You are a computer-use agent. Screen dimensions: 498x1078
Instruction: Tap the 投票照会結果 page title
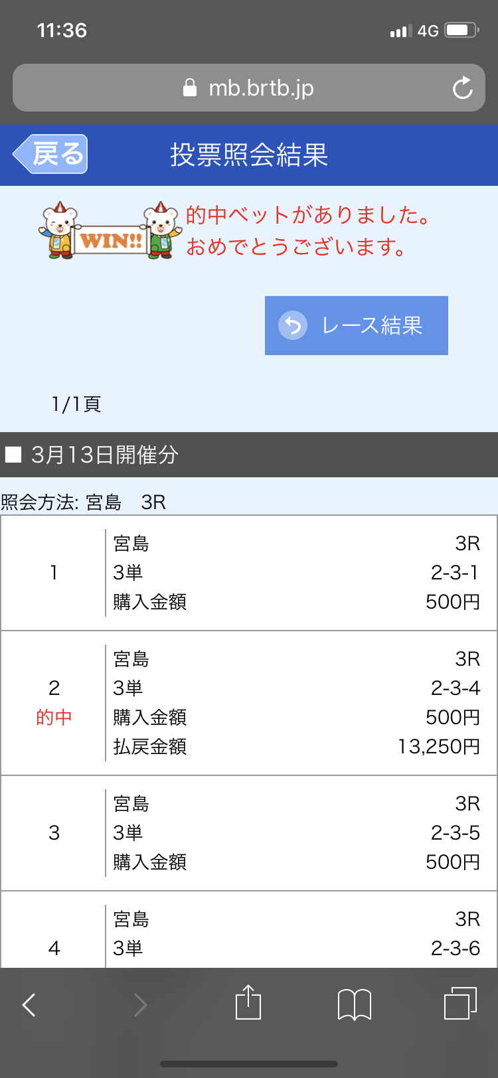249,155
